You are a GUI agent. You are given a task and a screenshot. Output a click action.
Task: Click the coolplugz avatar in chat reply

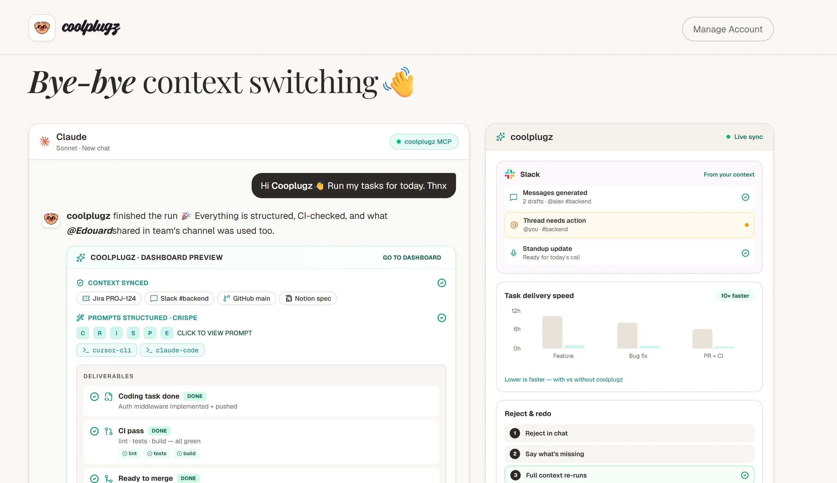pyautogui.click(x=51, y=219)
